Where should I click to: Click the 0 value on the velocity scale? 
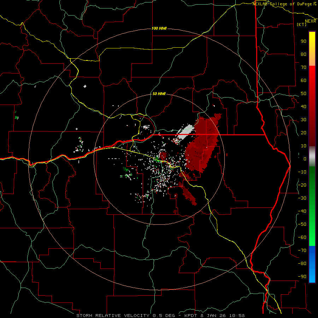[305, 159]
